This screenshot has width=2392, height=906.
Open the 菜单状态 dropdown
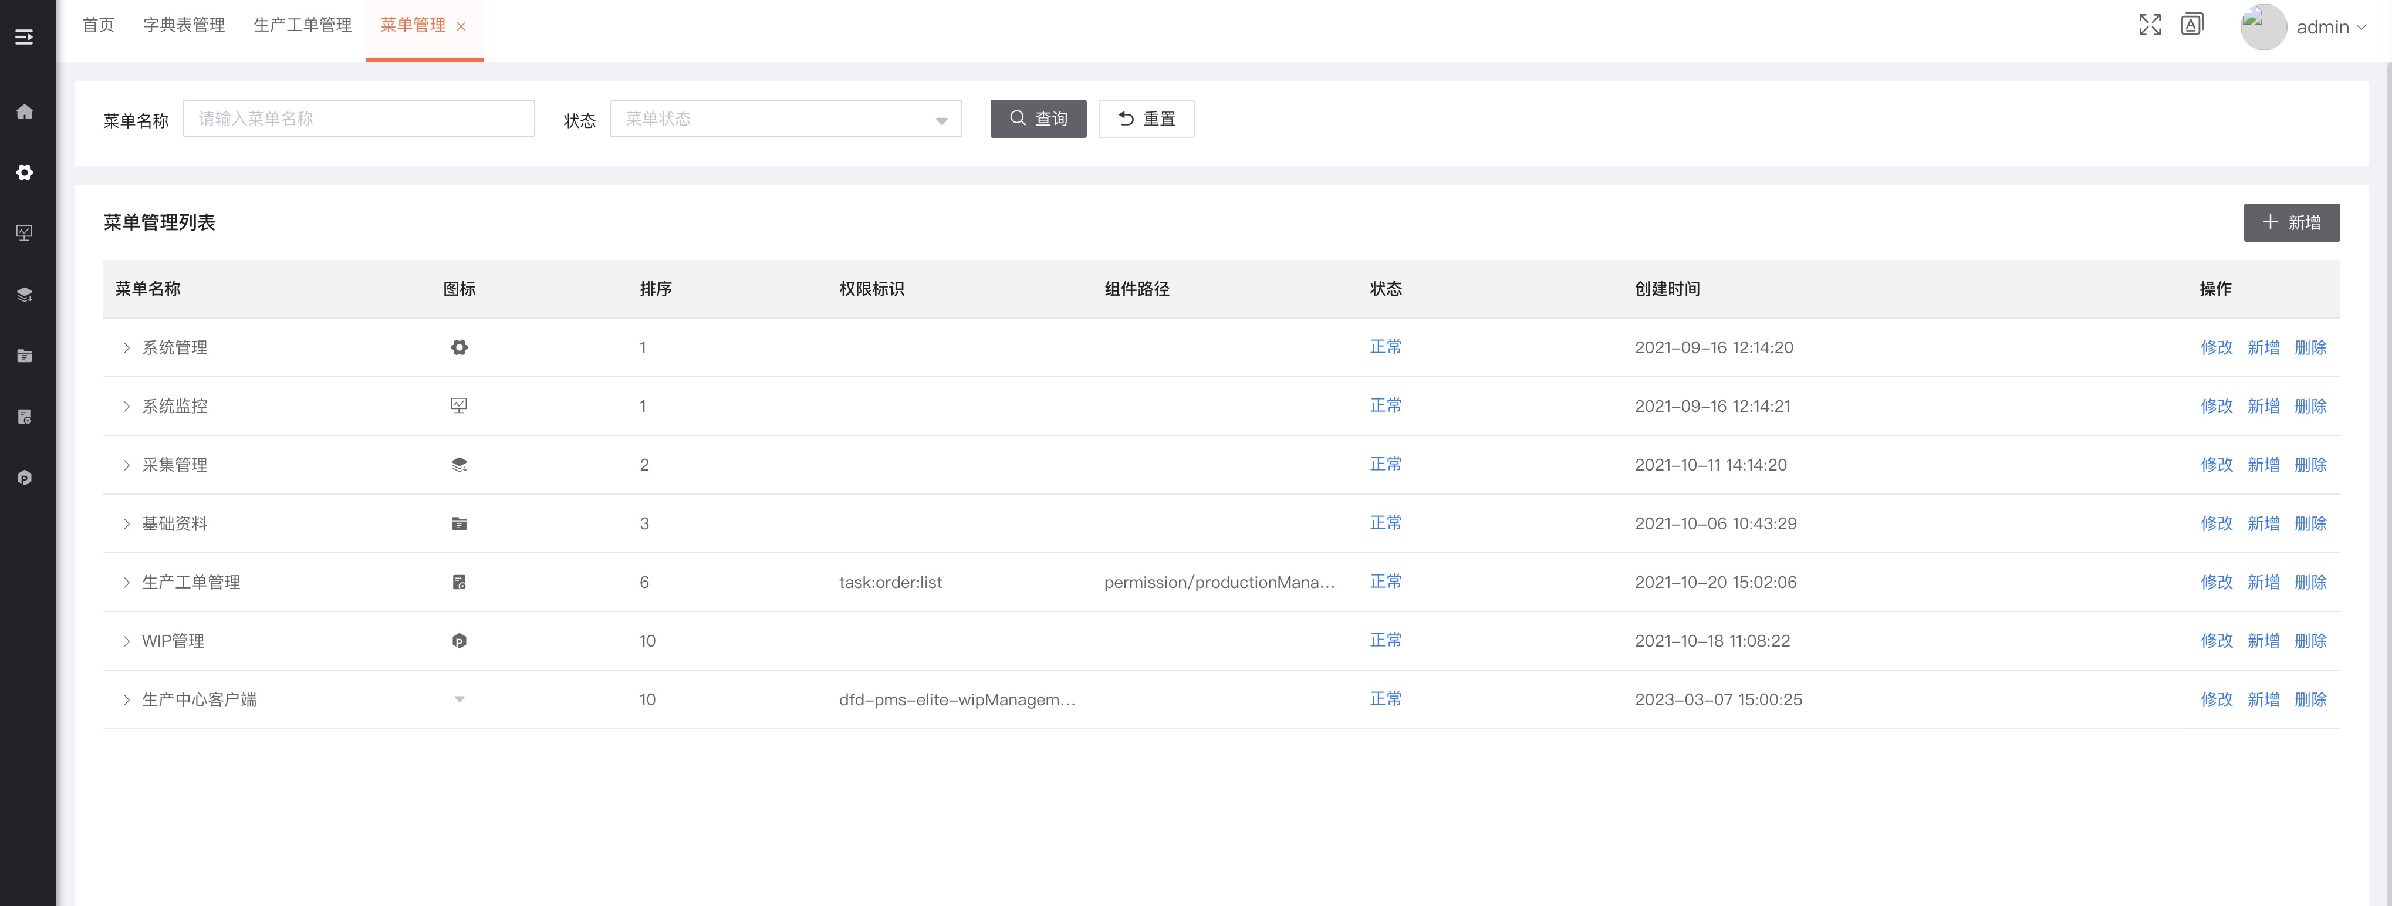click(786, 119)
